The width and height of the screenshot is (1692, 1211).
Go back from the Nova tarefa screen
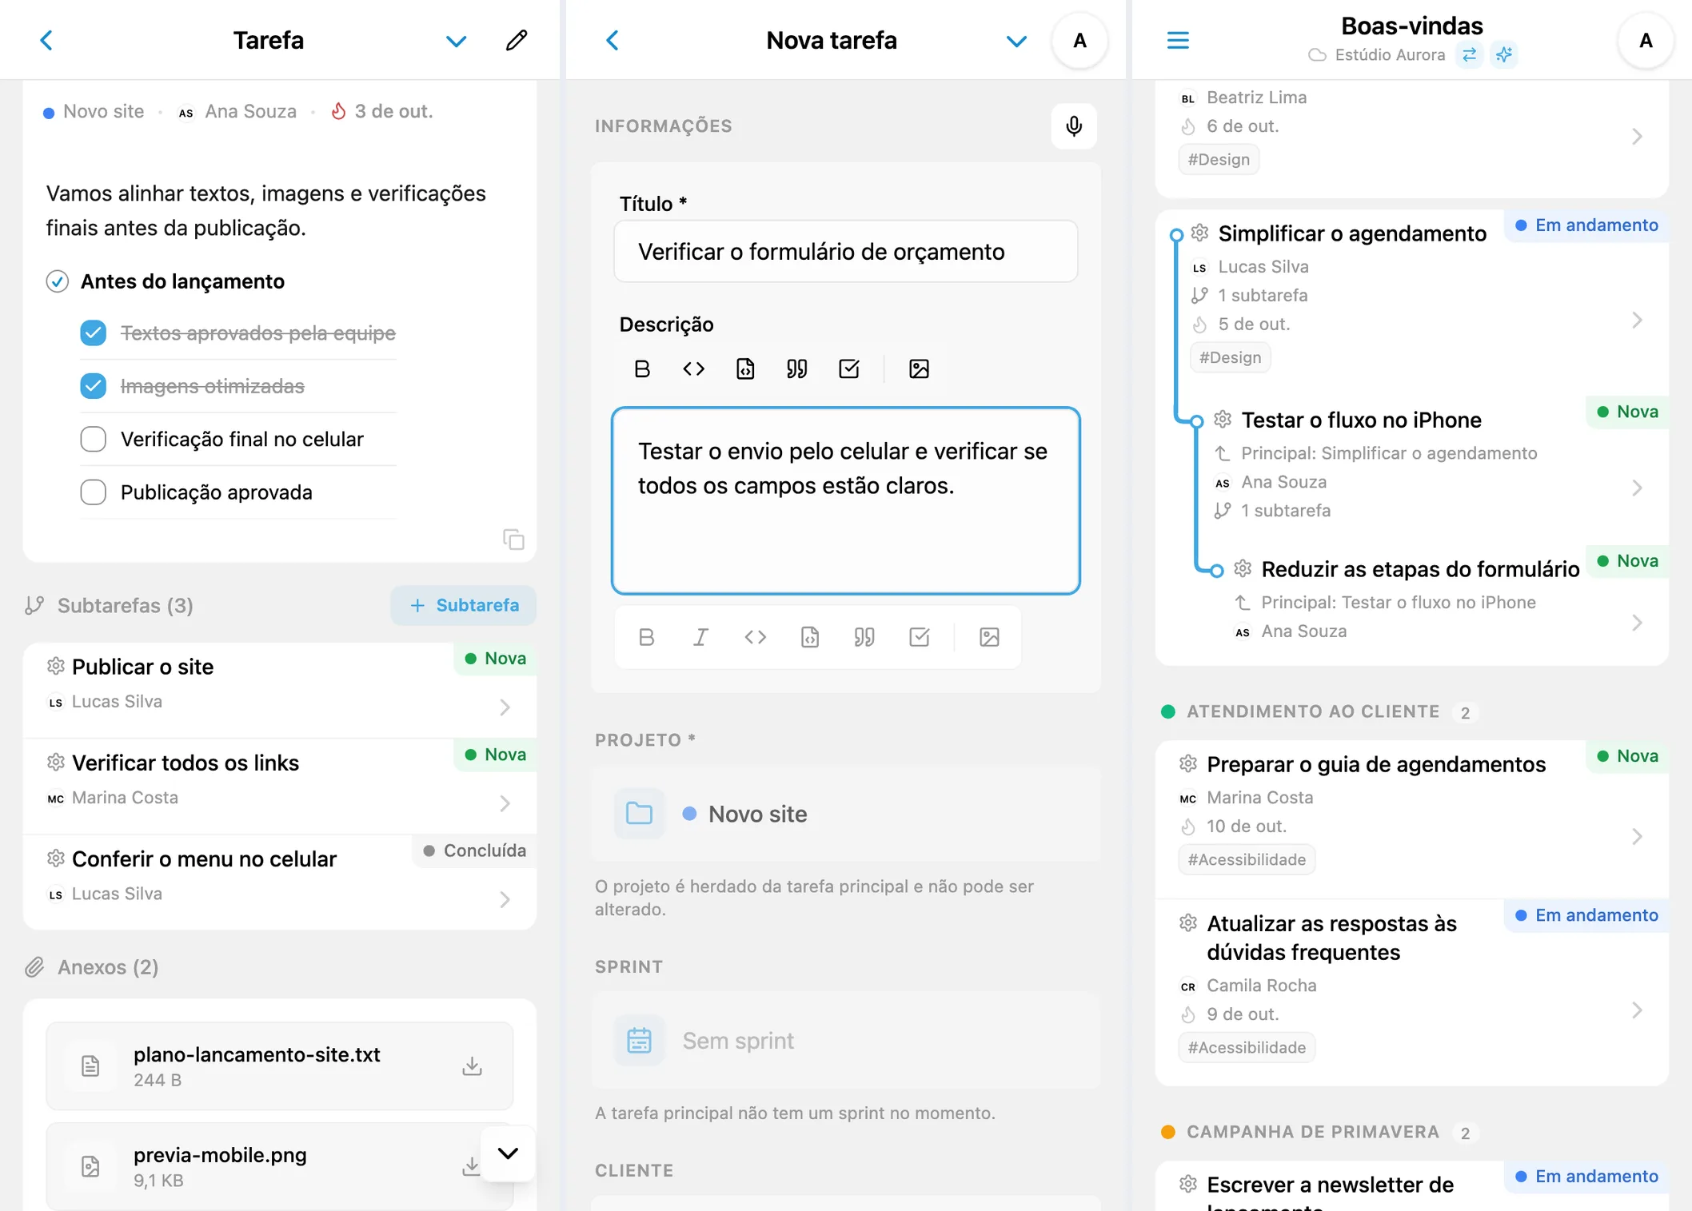click(x=613, y=40)
